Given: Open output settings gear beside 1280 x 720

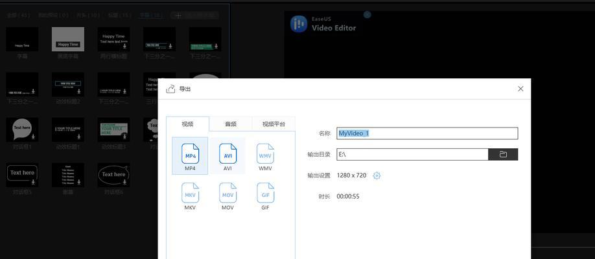Looking at the screenshot, I should coord(377,175).
